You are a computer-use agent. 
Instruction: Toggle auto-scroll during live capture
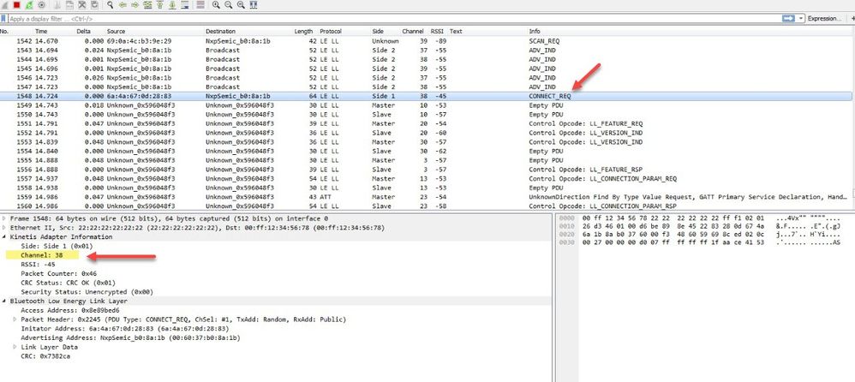coord(184,5)
